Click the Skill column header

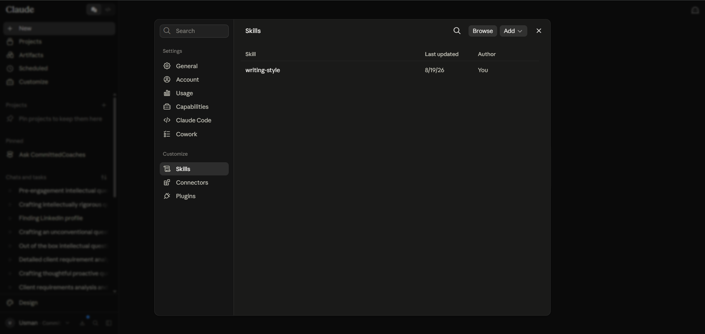250,54
